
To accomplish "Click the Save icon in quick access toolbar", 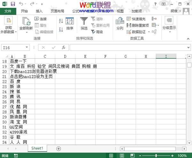I will (x=12, y=4).
